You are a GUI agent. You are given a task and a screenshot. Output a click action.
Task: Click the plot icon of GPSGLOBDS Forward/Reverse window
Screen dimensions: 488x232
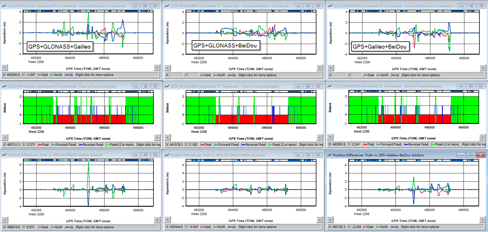tap(167, 6)
